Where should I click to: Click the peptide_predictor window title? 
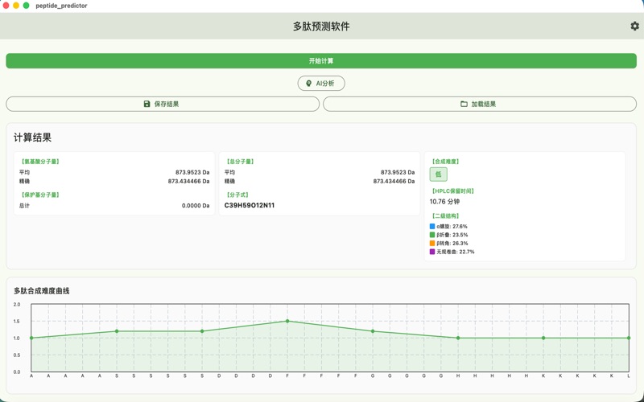[x=61, y=6]
